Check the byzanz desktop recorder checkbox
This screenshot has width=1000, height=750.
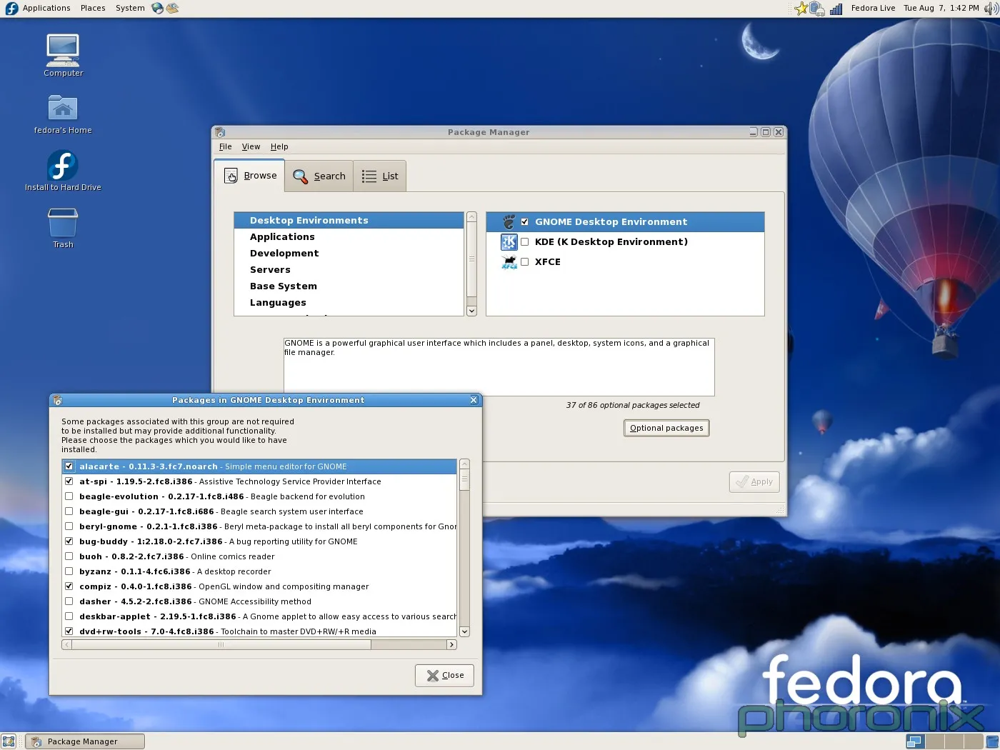[69, 571]
